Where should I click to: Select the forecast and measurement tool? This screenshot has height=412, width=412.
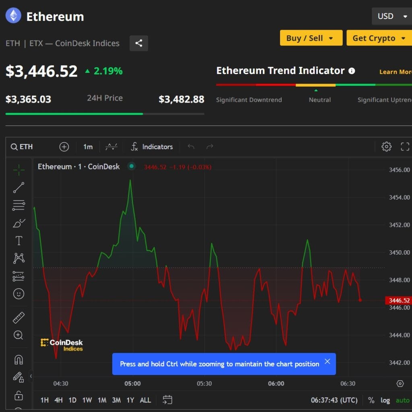pyautogui.click(x=19, y=276)
